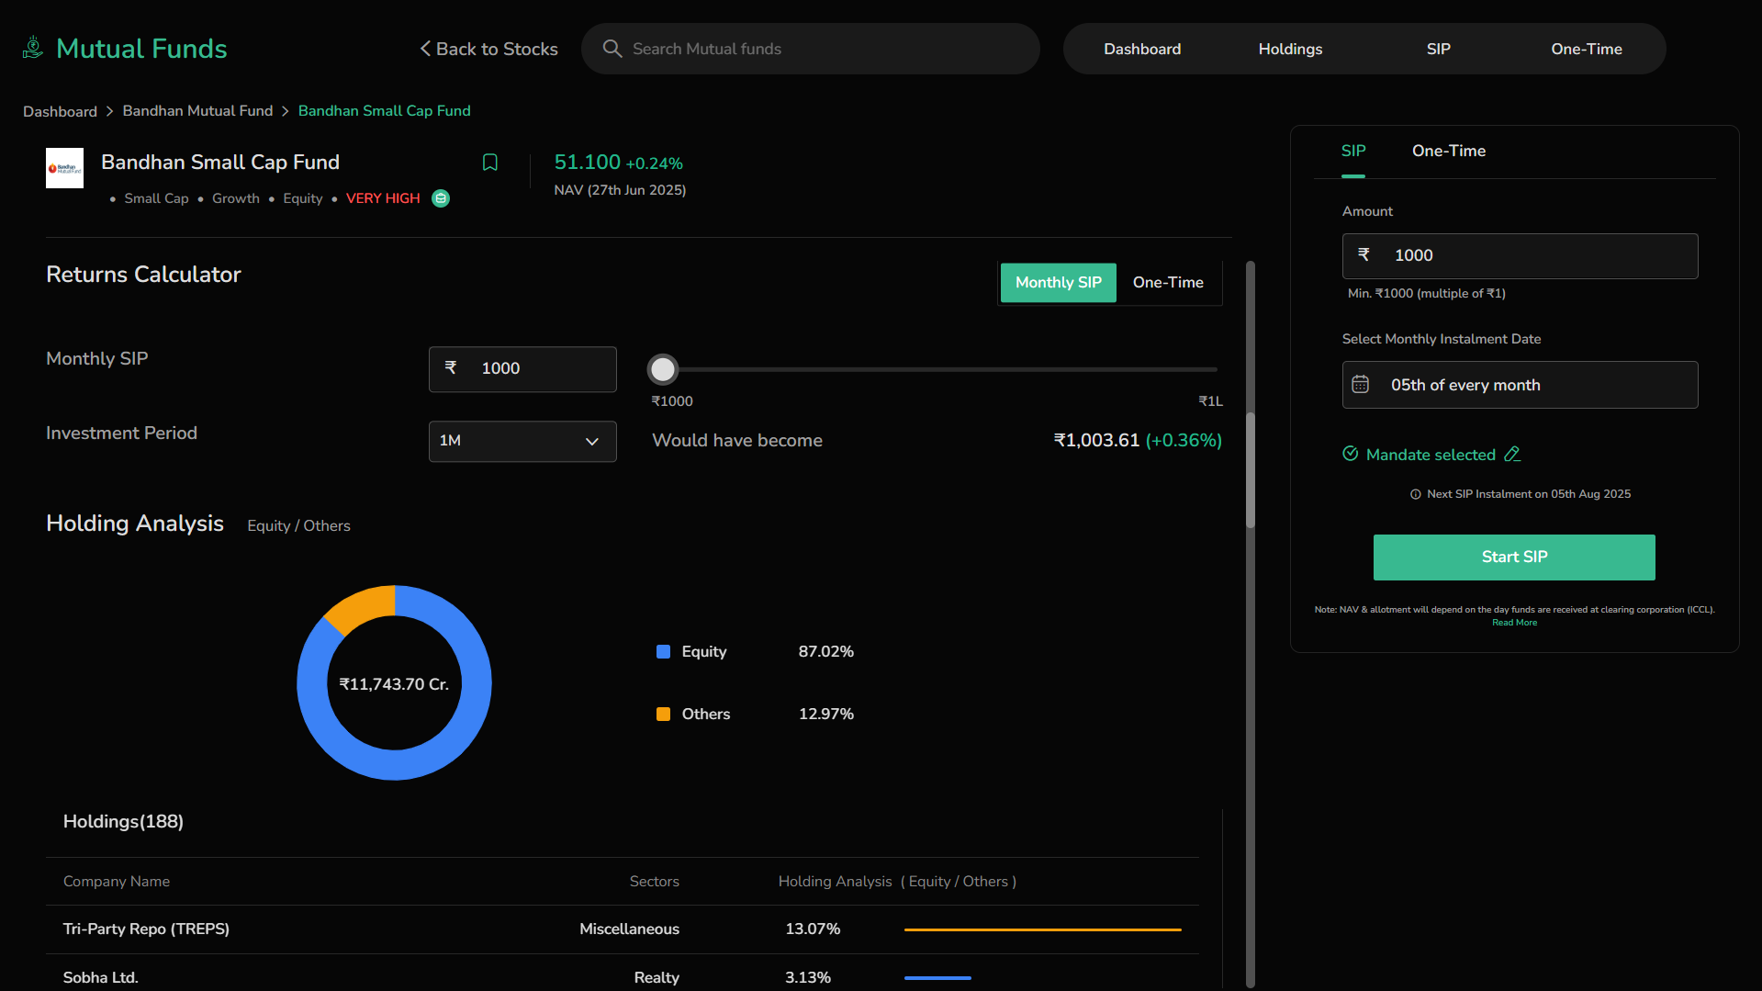The width and height of the screenshot is (1762, 991).
Task: Click the calendar icon in instalment date field
Action: coord(1361,385)
